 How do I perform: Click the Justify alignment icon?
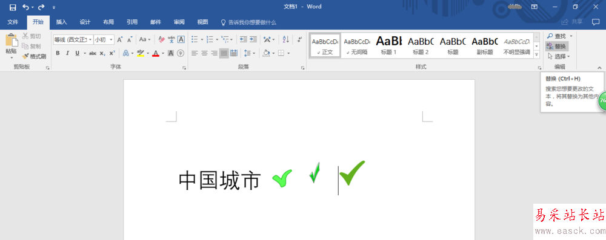tap(224, 53)
